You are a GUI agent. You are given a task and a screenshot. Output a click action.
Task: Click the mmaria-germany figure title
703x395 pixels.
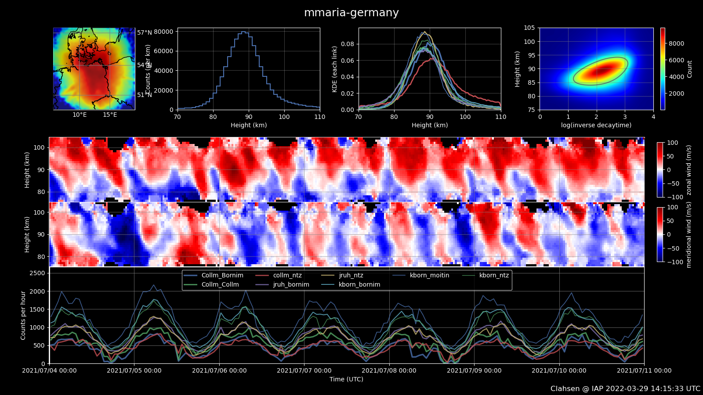point(351,13)
